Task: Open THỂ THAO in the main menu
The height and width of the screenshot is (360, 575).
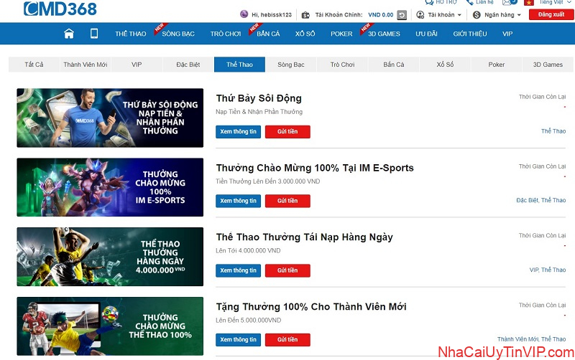Action: coord(131,34)
